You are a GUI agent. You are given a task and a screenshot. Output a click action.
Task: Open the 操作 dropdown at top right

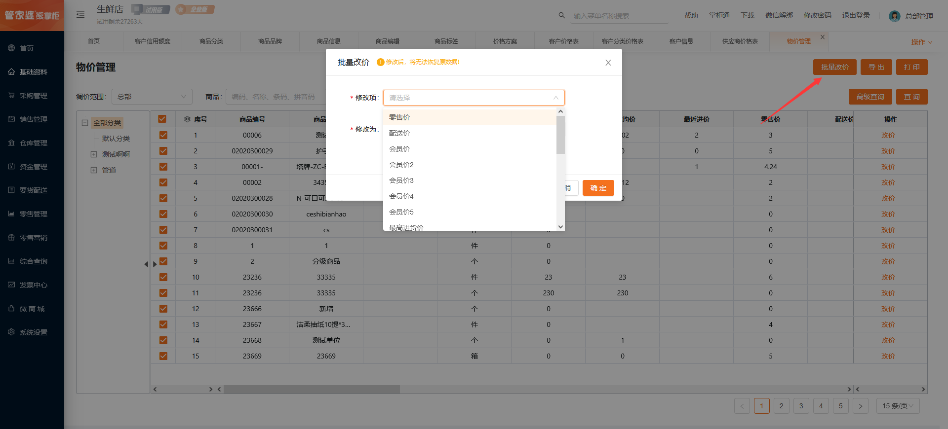[921, 42]
